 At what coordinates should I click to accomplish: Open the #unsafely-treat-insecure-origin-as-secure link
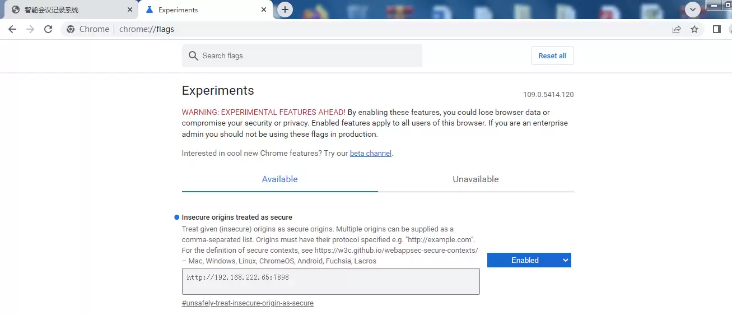[248, 303]
